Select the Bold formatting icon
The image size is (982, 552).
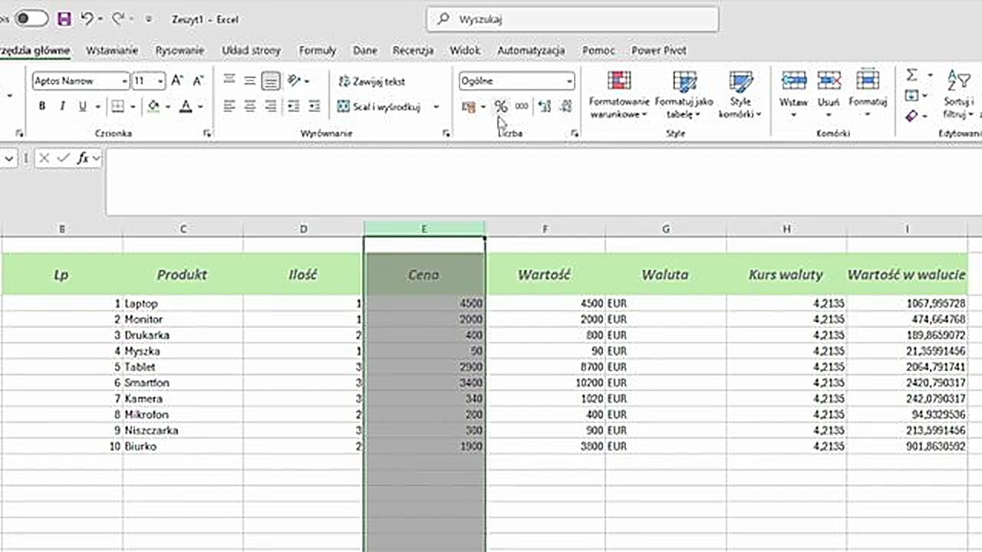[x=41, y=106]
